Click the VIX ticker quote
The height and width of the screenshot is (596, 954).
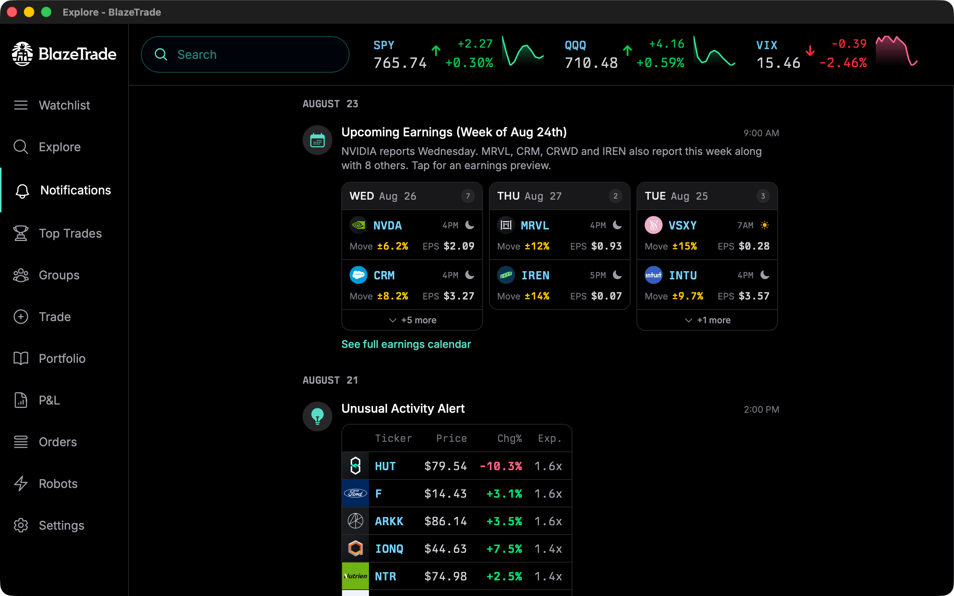tap(811, 54)
